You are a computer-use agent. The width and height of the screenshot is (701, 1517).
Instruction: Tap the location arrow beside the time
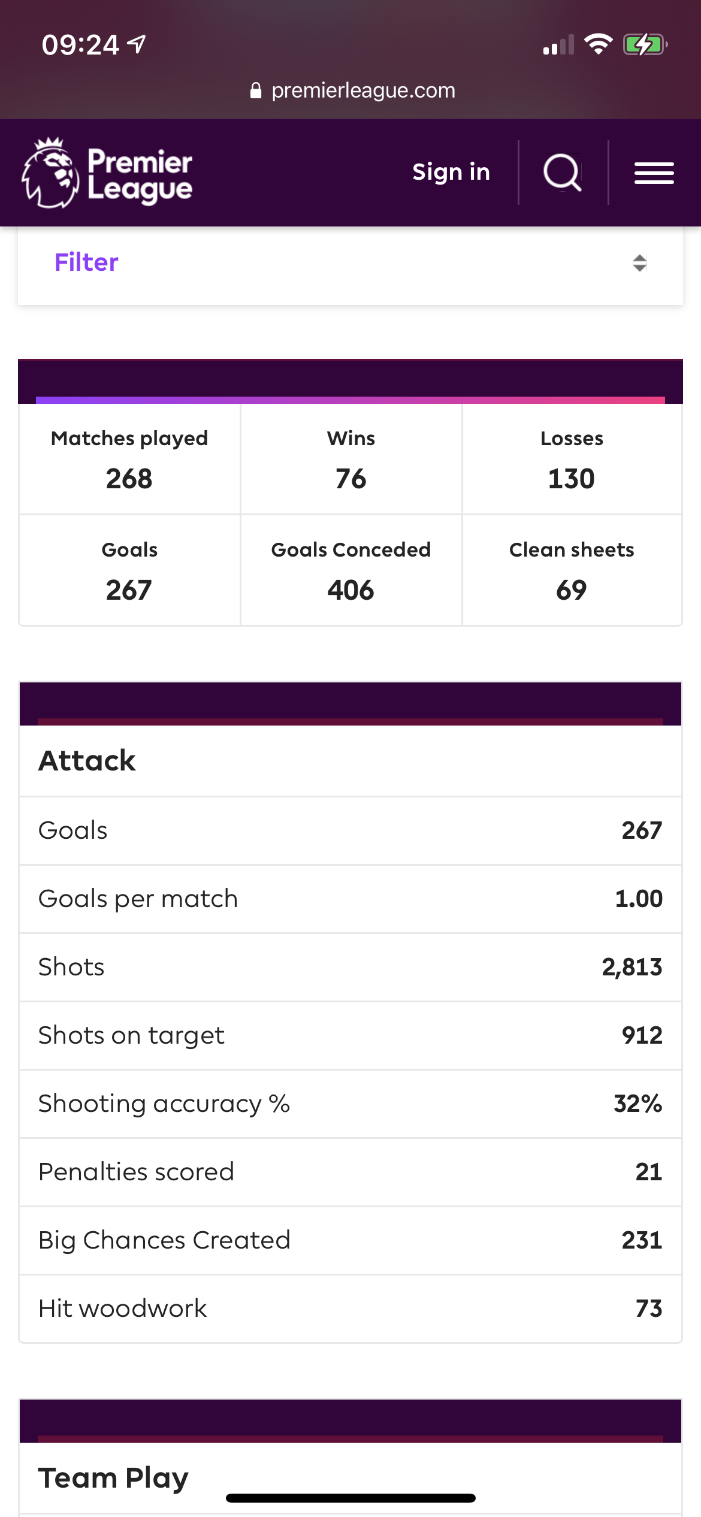click(x=137, y=44)
